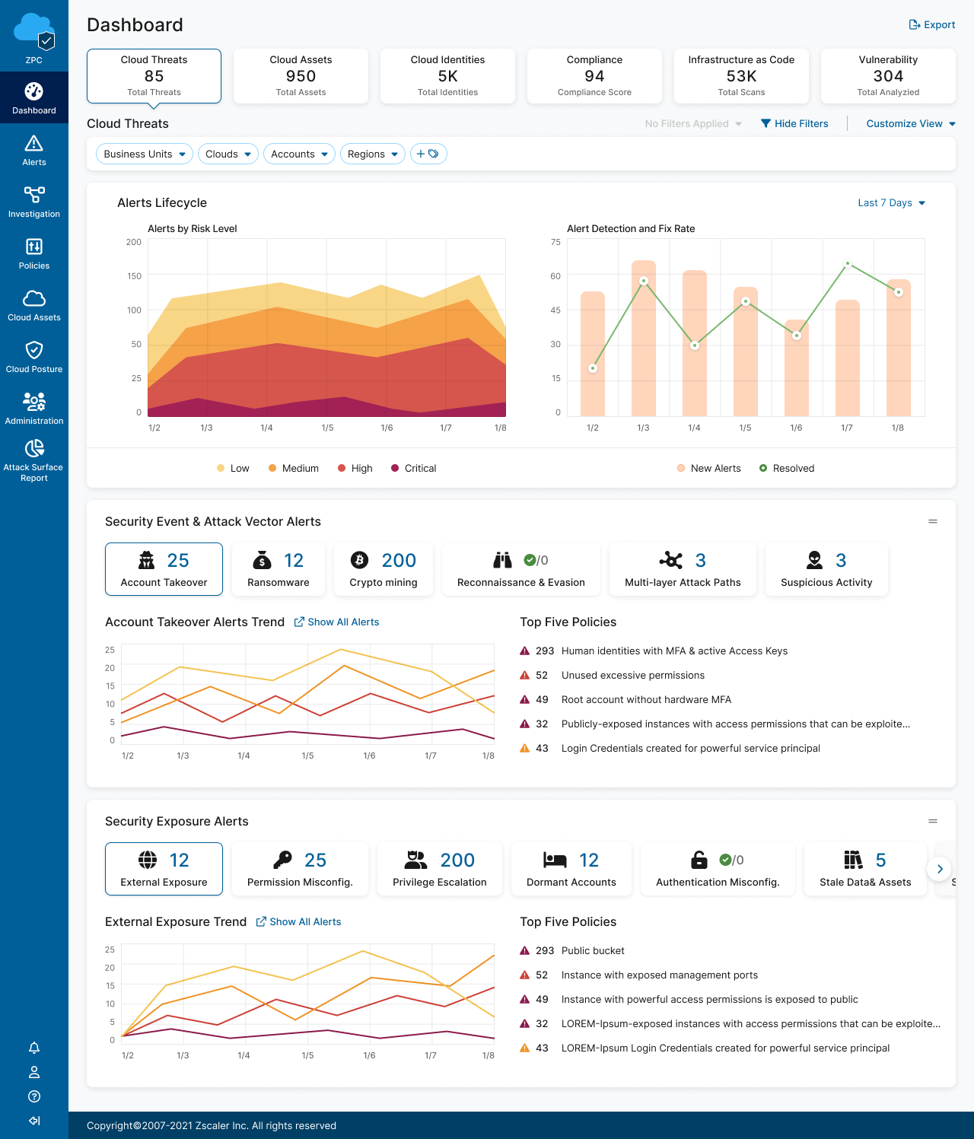Viewport: 974px width, 1139px height.
Task: Open Attack Surface Report
Action: pyautogui.click(x=33, y=460)
